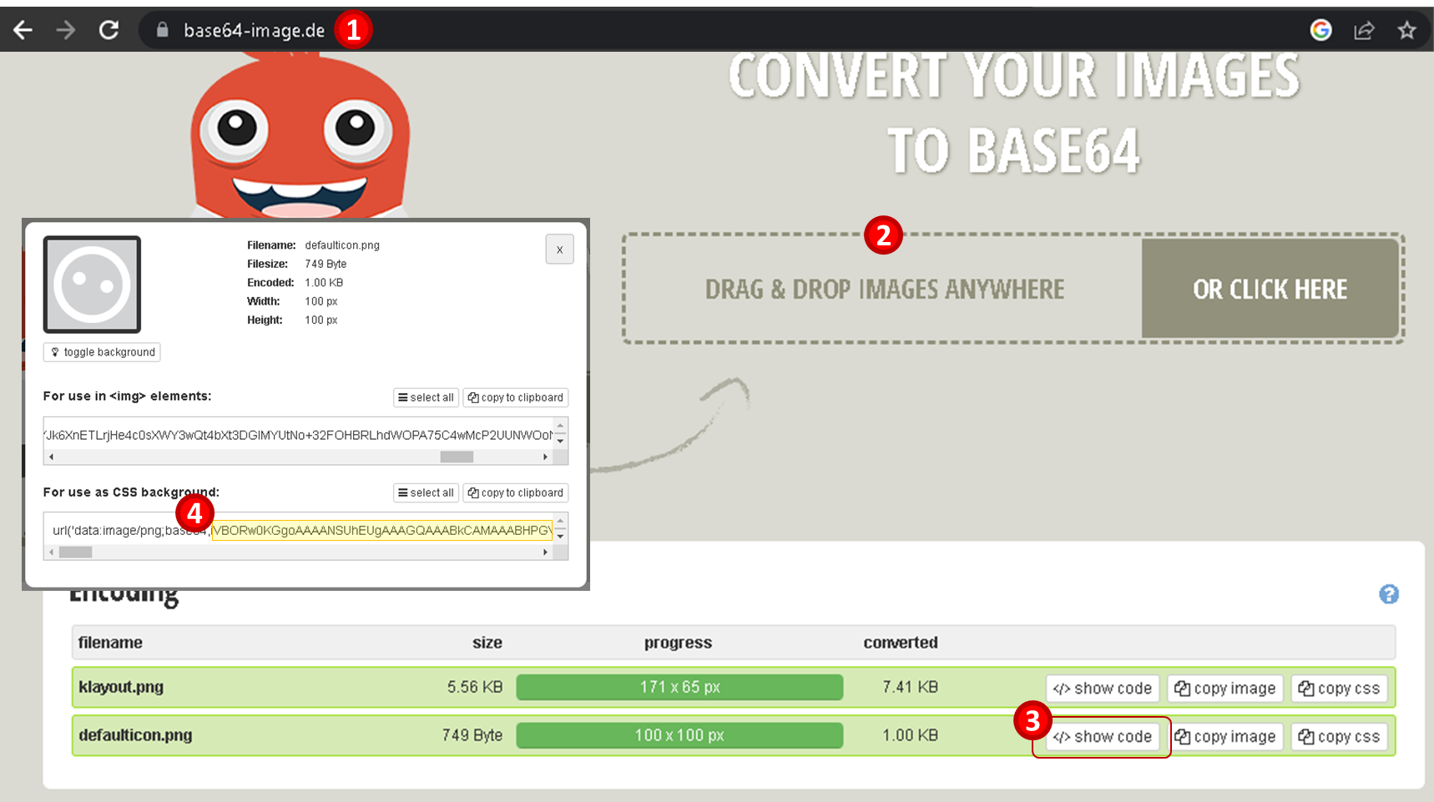1434x802 pixels.
Task: Copy CSS background code to clipboard
Action: tap(515, 492)
